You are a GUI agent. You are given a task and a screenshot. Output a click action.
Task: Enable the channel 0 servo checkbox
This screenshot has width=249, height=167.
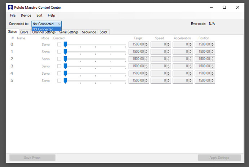coord(59,44)
